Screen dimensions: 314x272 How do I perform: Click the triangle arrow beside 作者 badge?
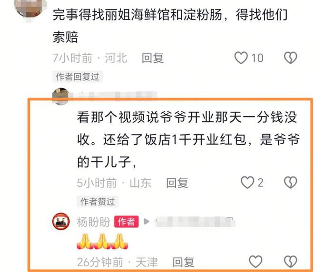(x=147, y=222)
